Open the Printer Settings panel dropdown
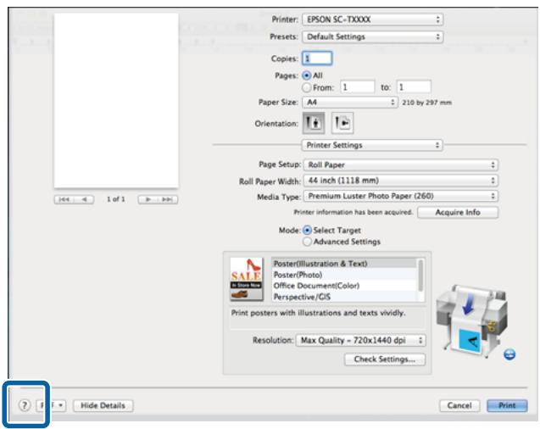The image size is (540, 429). pyautogui.click(x=372, y=145)
